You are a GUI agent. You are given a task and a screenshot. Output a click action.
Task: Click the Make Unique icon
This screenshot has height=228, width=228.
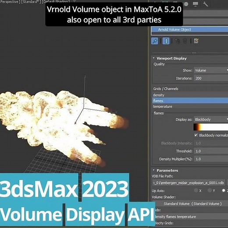coord(178,41)
